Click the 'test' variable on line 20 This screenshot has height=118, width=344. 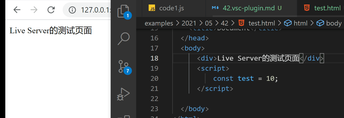[x=246, y=79]
